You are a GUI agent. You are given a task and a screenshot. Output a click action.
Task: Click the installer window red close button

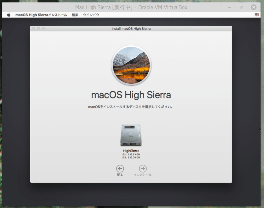pyautogui.click(x=34, y=29)
